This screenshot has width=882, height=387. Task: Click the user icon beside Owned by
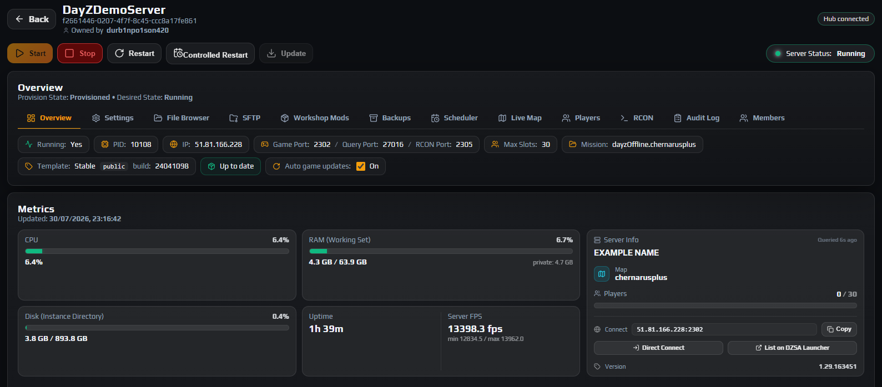[66, 30]
